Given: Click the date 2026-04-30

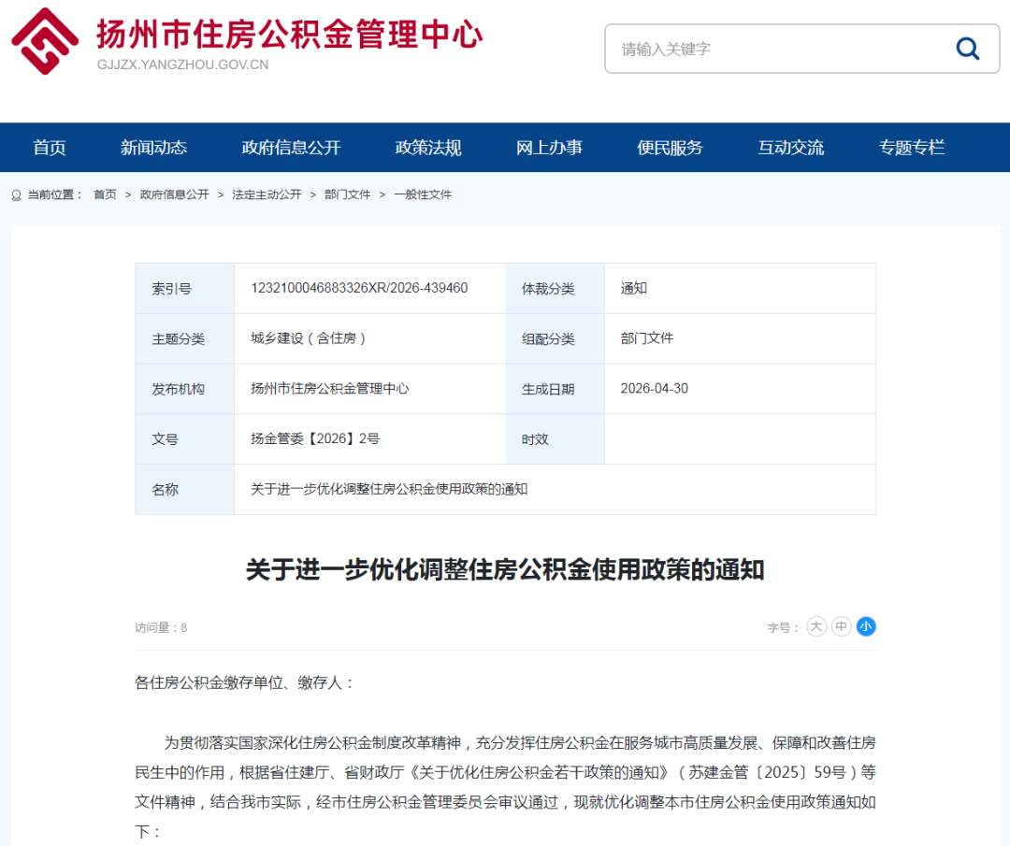Looking at the screenshot, I should point(655,388).
